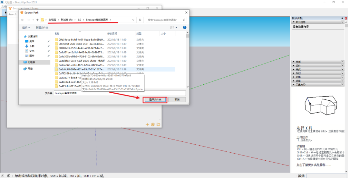Pin the 默认面板 tray with pushpin icon
This screenshot has width=348, height=178.
pyautogui.click(x=342, y=18)
